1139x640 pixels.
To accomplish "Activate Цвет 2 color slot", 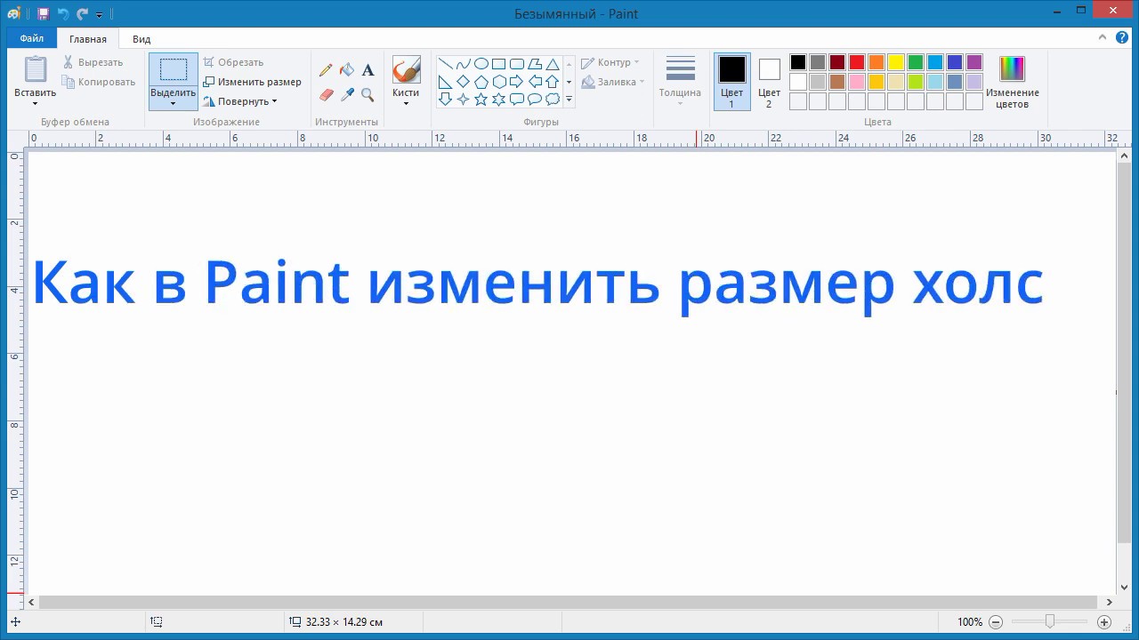I will coord(769,82).
